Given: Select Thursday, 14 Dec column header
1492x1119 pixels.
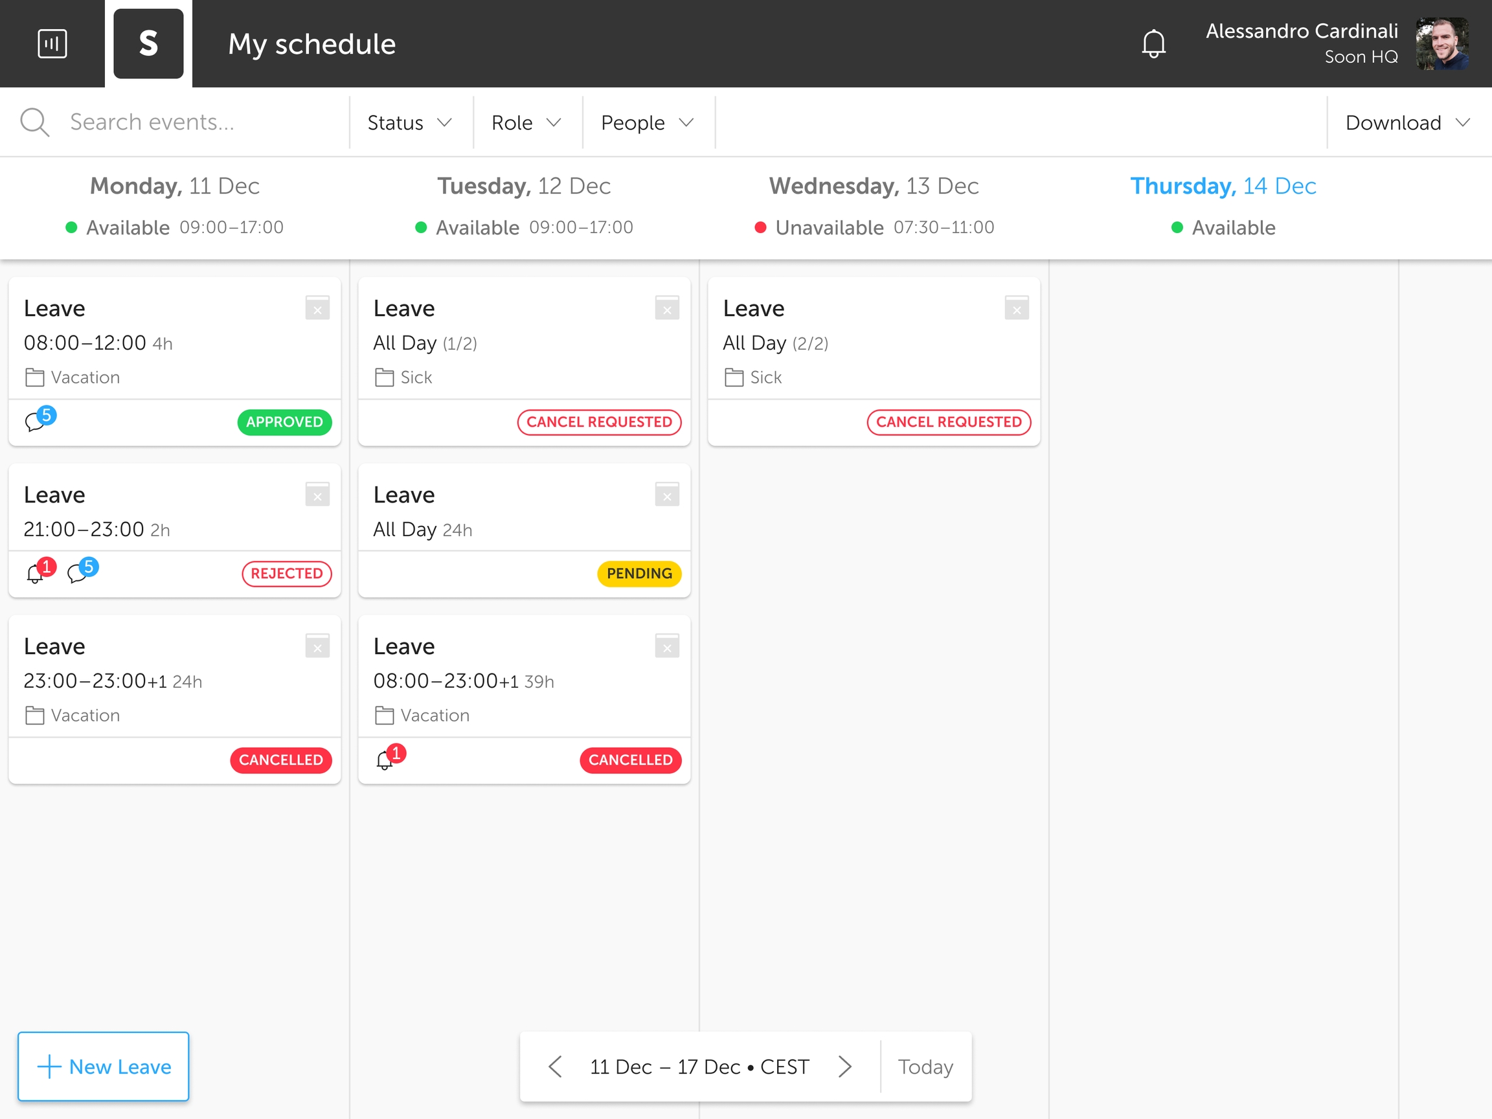Looking at the screenshot, I should coord(1222,186).
